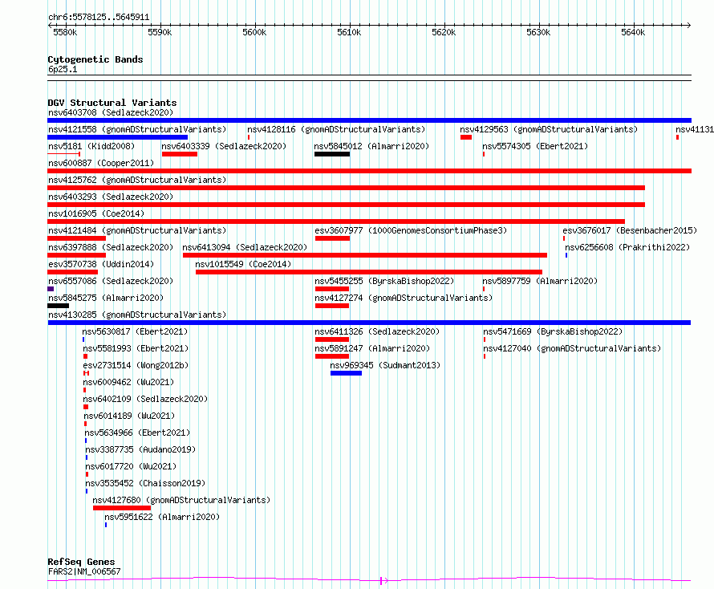Open nsv5181 (Kidd2008) variant

coord(91,146)
